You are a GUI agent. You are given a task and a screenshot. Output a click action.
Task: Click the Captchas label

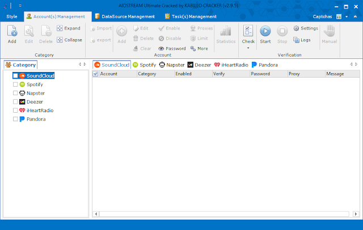coord(322,16)
